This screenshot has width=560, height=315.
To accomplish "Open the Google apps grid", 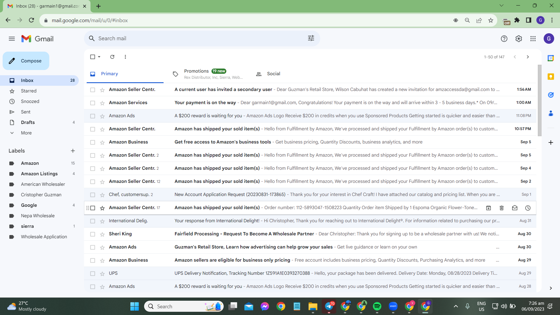I will tap(533, 38).
